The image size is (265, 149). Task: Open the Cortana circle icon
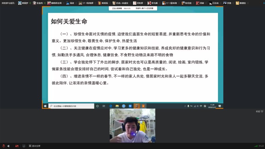pyautogui.click(x=97, y=106)
